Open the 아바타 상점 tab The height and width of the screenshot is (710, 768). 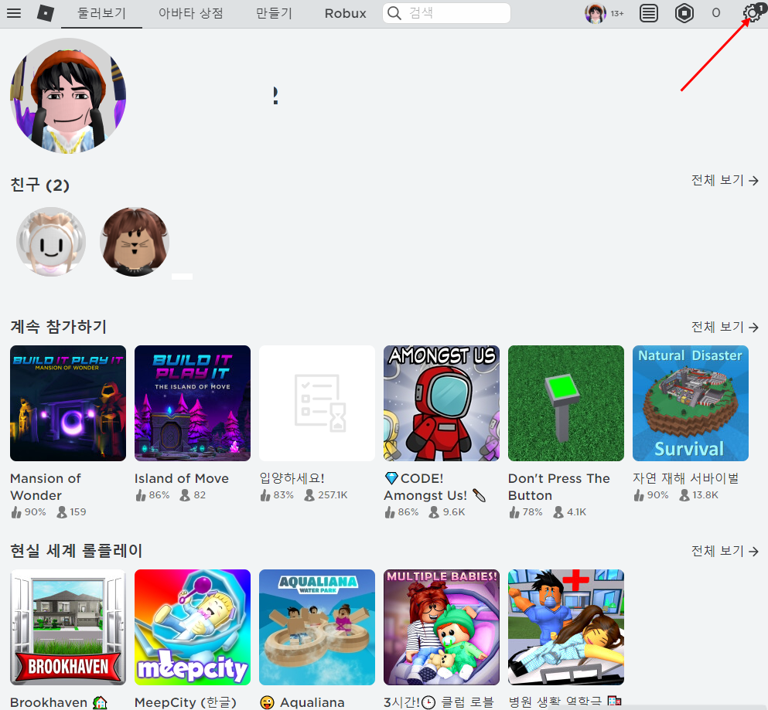[x=190, y=13]
